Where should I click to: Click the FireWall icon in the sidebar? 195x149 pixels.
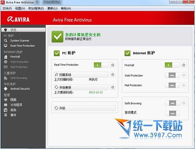pyautogui.click(x=5, y=57)
